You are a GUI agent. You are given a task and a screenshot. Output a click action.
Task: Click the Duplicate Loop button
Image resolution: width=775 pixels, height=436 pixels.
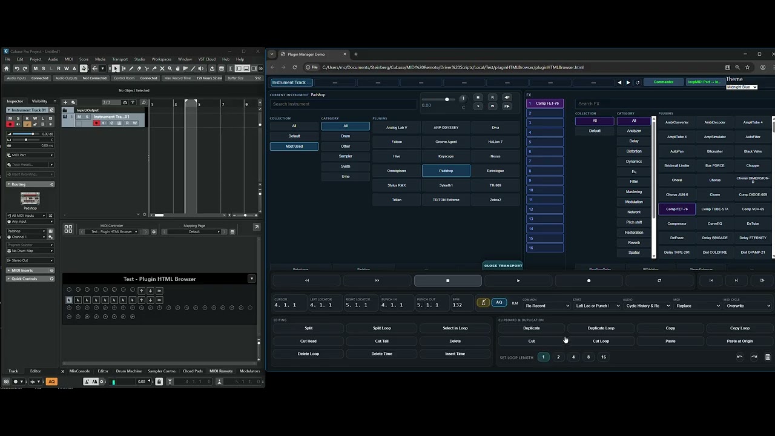click(x=601, y=328)
